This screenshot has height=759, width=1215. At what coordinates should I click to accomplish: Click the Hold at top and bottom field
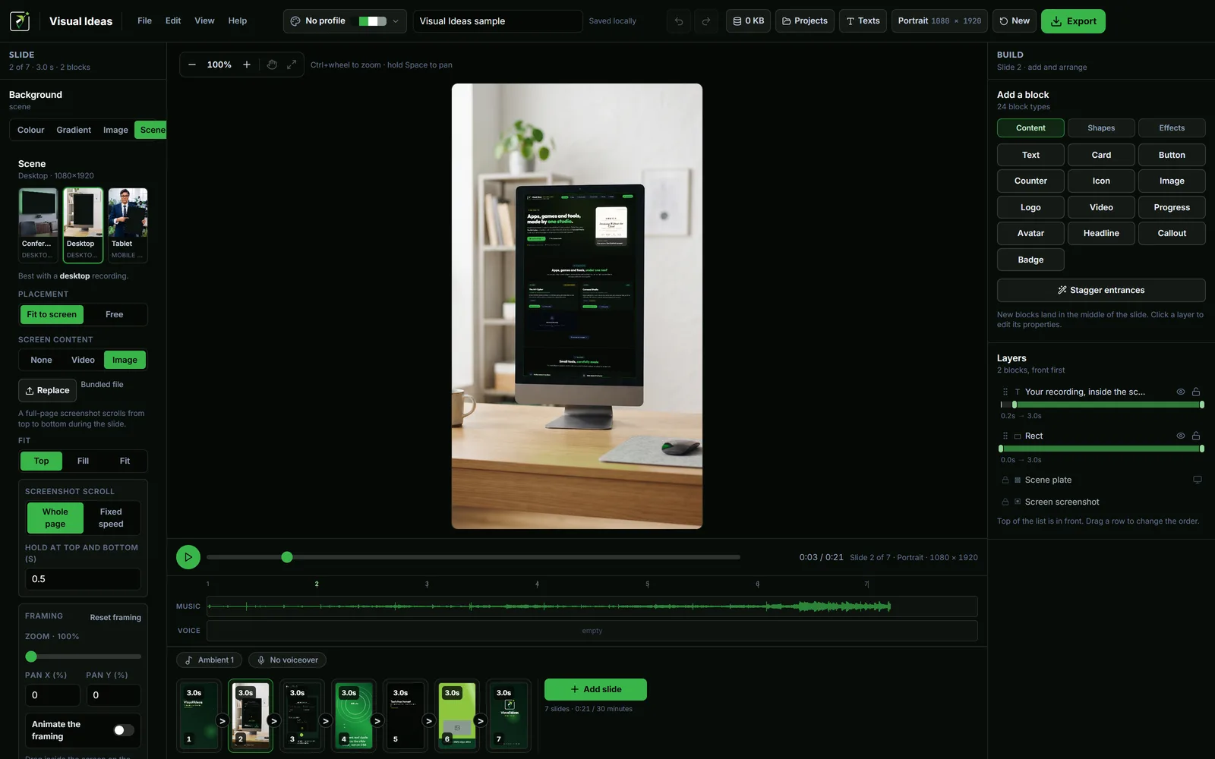tap(83, 579)
